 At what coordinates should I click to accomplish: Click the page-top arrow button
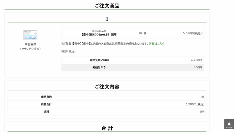click(229, 124)
